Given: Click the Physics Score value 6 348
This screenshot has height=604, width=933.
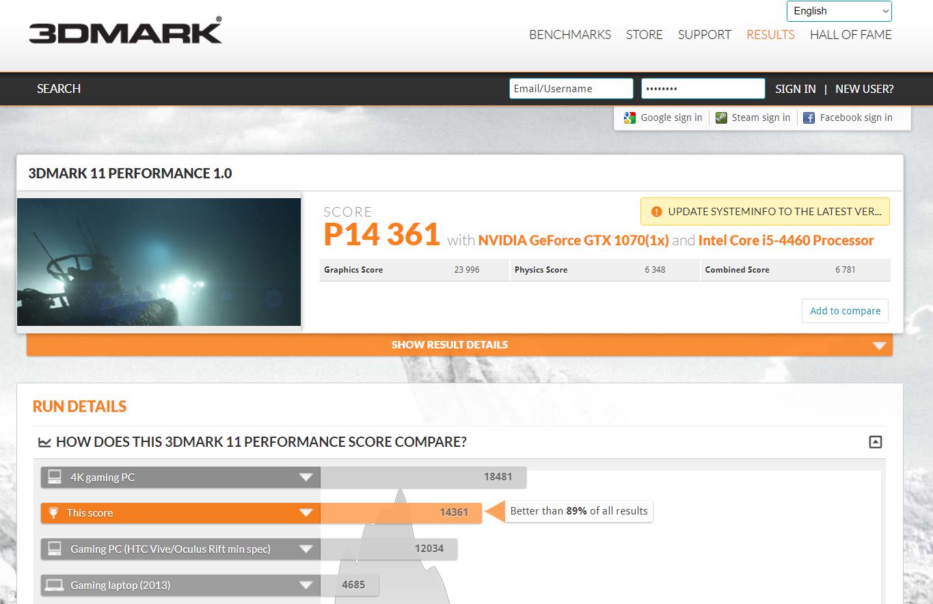Looking at the screenshot, I should (655, 270).
